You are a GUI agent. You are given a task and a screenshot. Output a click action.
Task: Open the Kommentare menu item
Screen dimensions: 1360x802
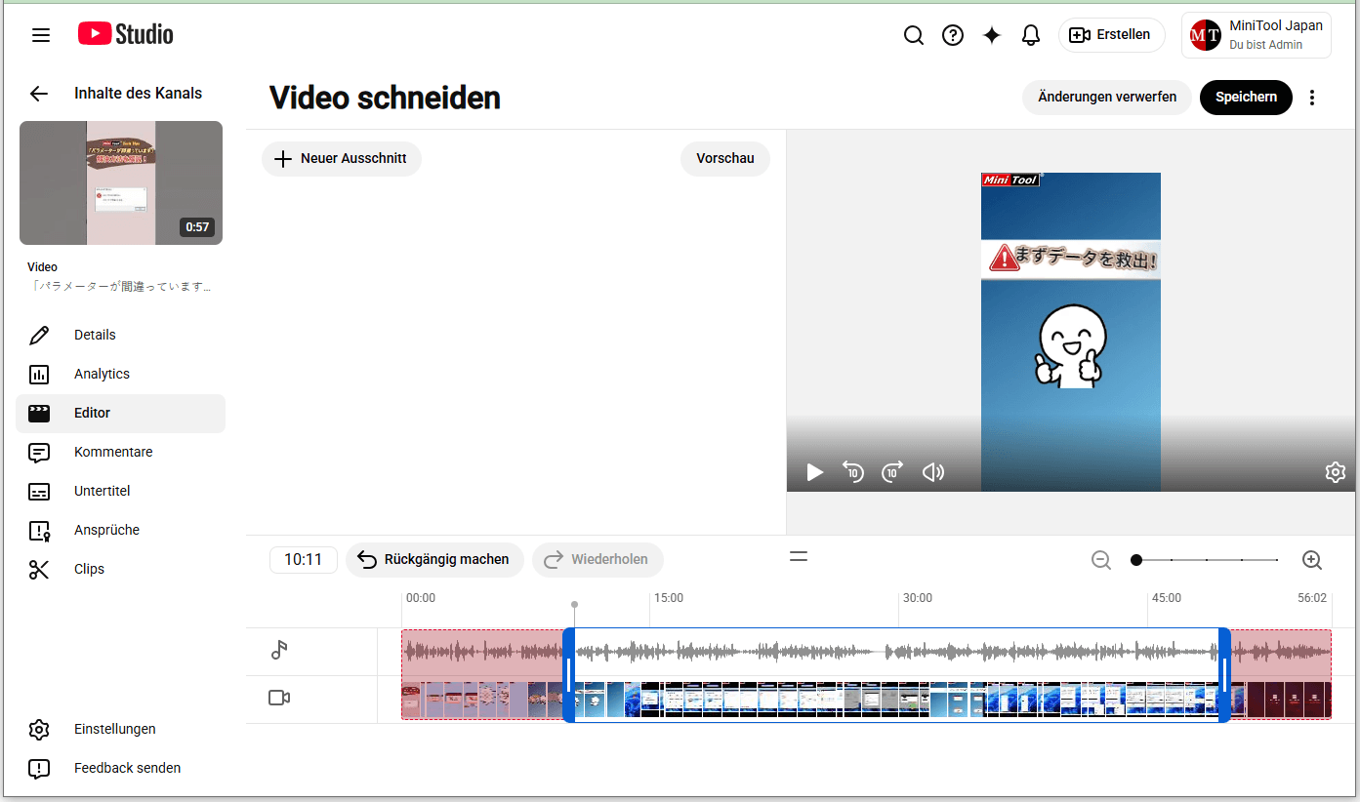[121, 453]
